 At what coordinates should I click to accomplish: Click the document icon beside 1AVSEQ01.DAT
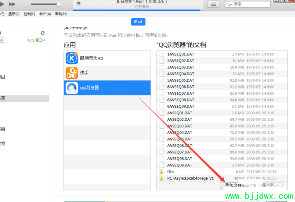tap(162, 54)
